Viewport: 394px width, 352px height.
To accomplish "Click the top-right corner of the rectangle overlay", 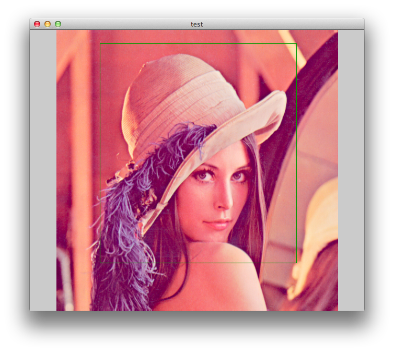I will [x=296, y=44].
